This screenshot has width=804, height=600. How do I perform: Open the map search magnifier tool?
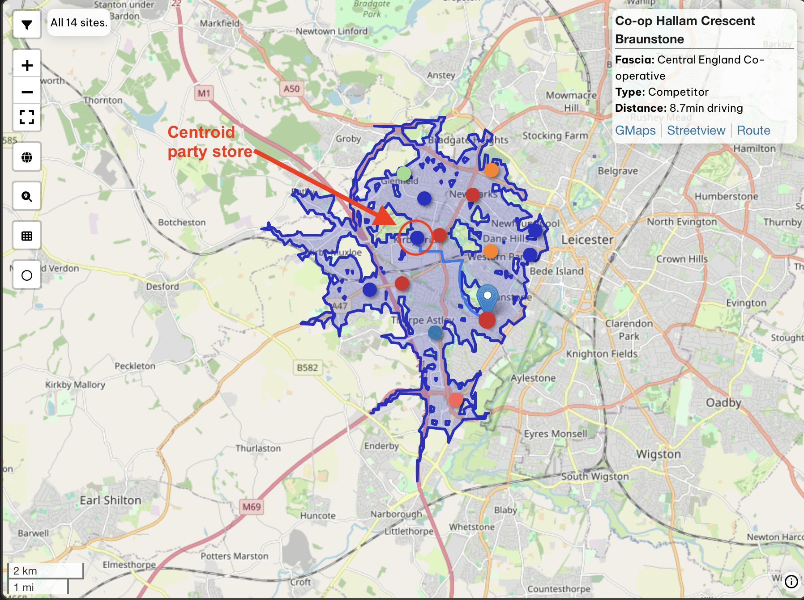pyautogui.click(x=27, y=197)
